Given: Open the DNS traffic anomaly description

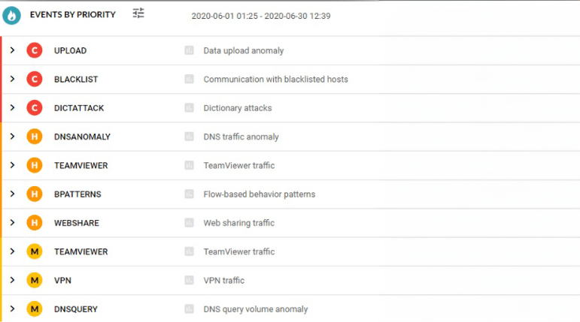Looking at the screenshot, I should pos(241,137).
